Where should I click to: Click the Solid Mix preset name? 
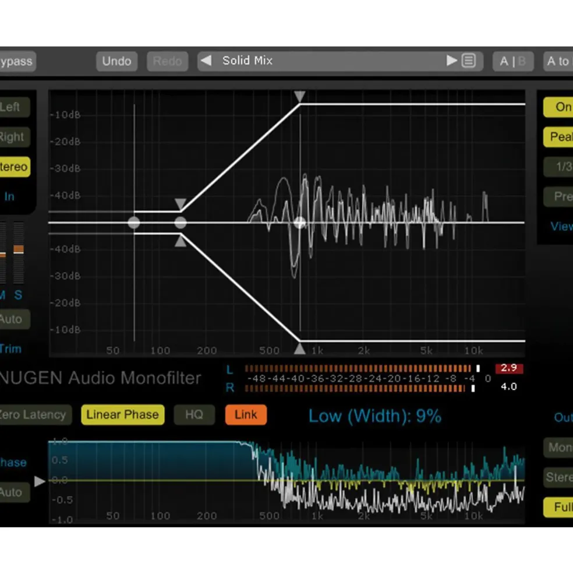pos(247,61)
